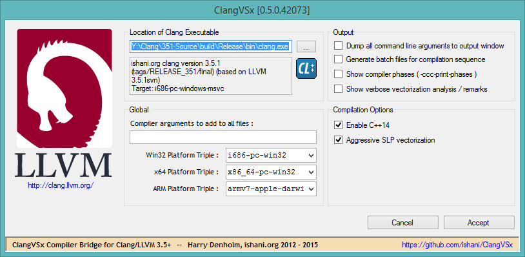Click the 'Global' group label

(x=139, y=110)
